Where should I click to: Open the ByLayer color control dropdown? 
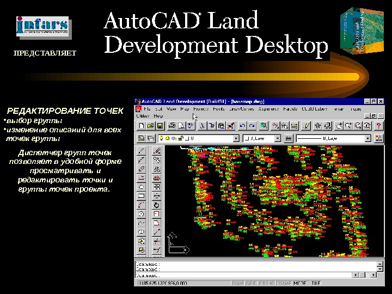[277, 138]
